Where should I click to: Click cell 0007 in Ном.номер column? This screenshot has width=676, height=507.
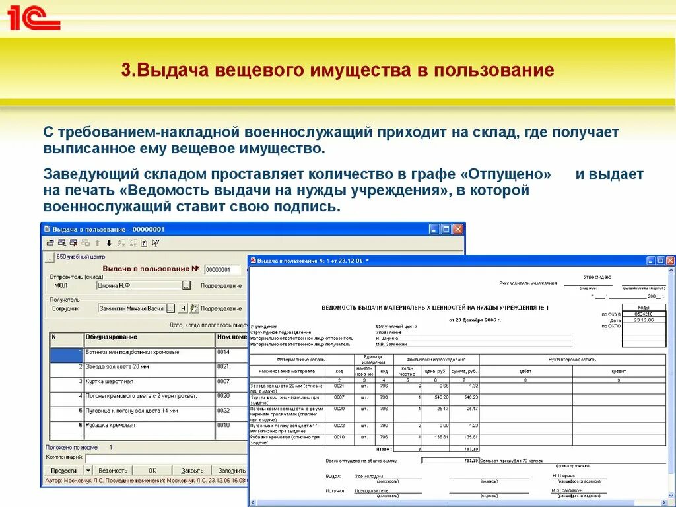pyautogui.click(x=232, y=384)
